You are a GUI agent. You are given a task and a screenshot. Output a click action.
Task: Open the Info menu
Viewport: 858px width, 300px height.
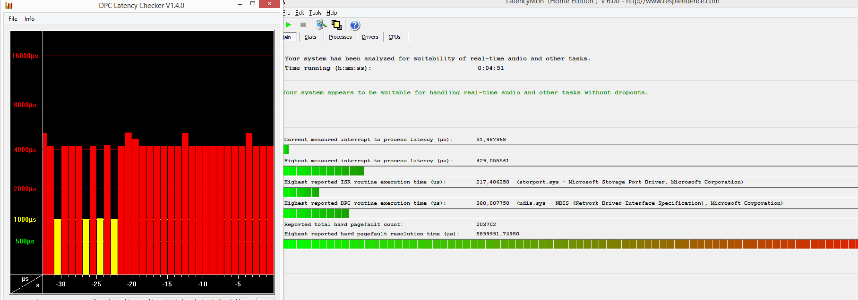(x=29, y=19)
